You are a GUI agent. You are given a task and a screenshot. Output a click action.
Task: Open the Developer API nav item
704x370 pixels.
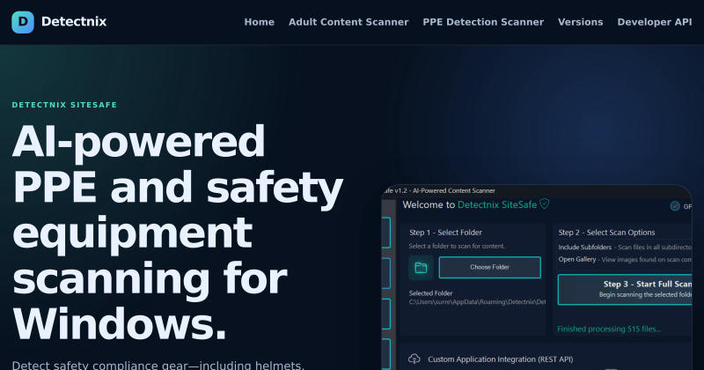point(654,22)
